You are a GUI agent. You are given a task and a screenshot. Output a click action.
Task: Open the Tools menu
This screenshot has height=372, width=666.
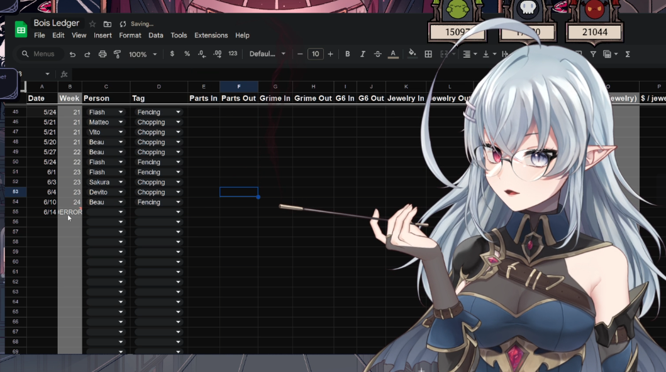(179, 35)
